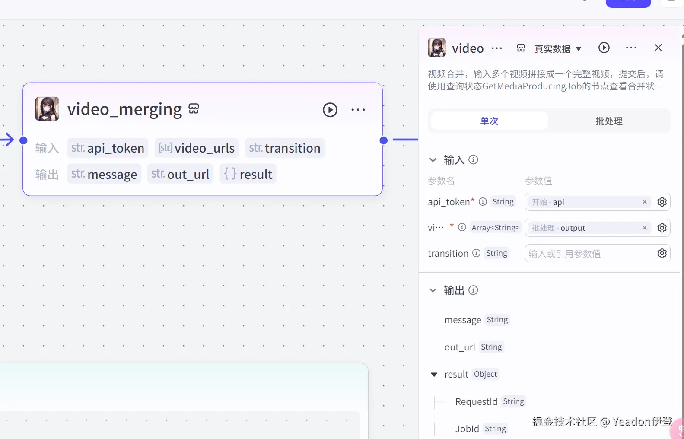Image resolution: width=684 pixels, height=439 pixels.
Task: Collapse the result Object tree
Action: [434, 375]
